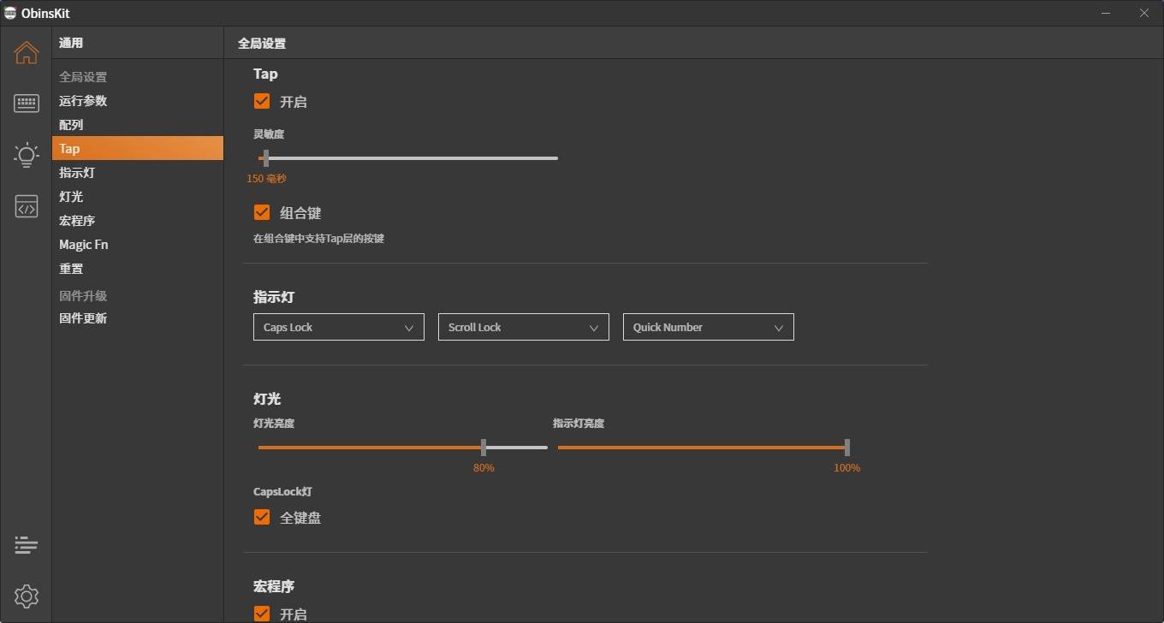
Task: Minimize the ObinsKit window
Action: point(1105,13)
